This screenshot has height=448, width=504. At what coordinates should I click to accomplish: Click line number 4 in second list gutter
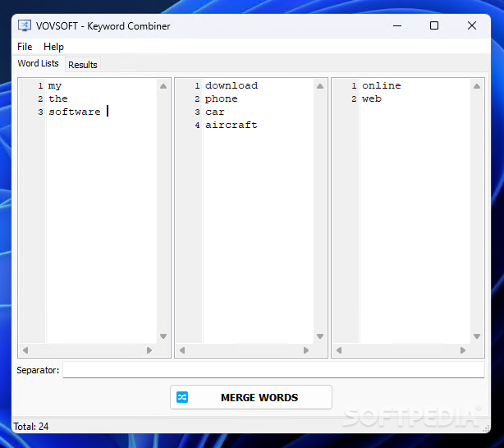pyautogui.click(x=197, y=125)
